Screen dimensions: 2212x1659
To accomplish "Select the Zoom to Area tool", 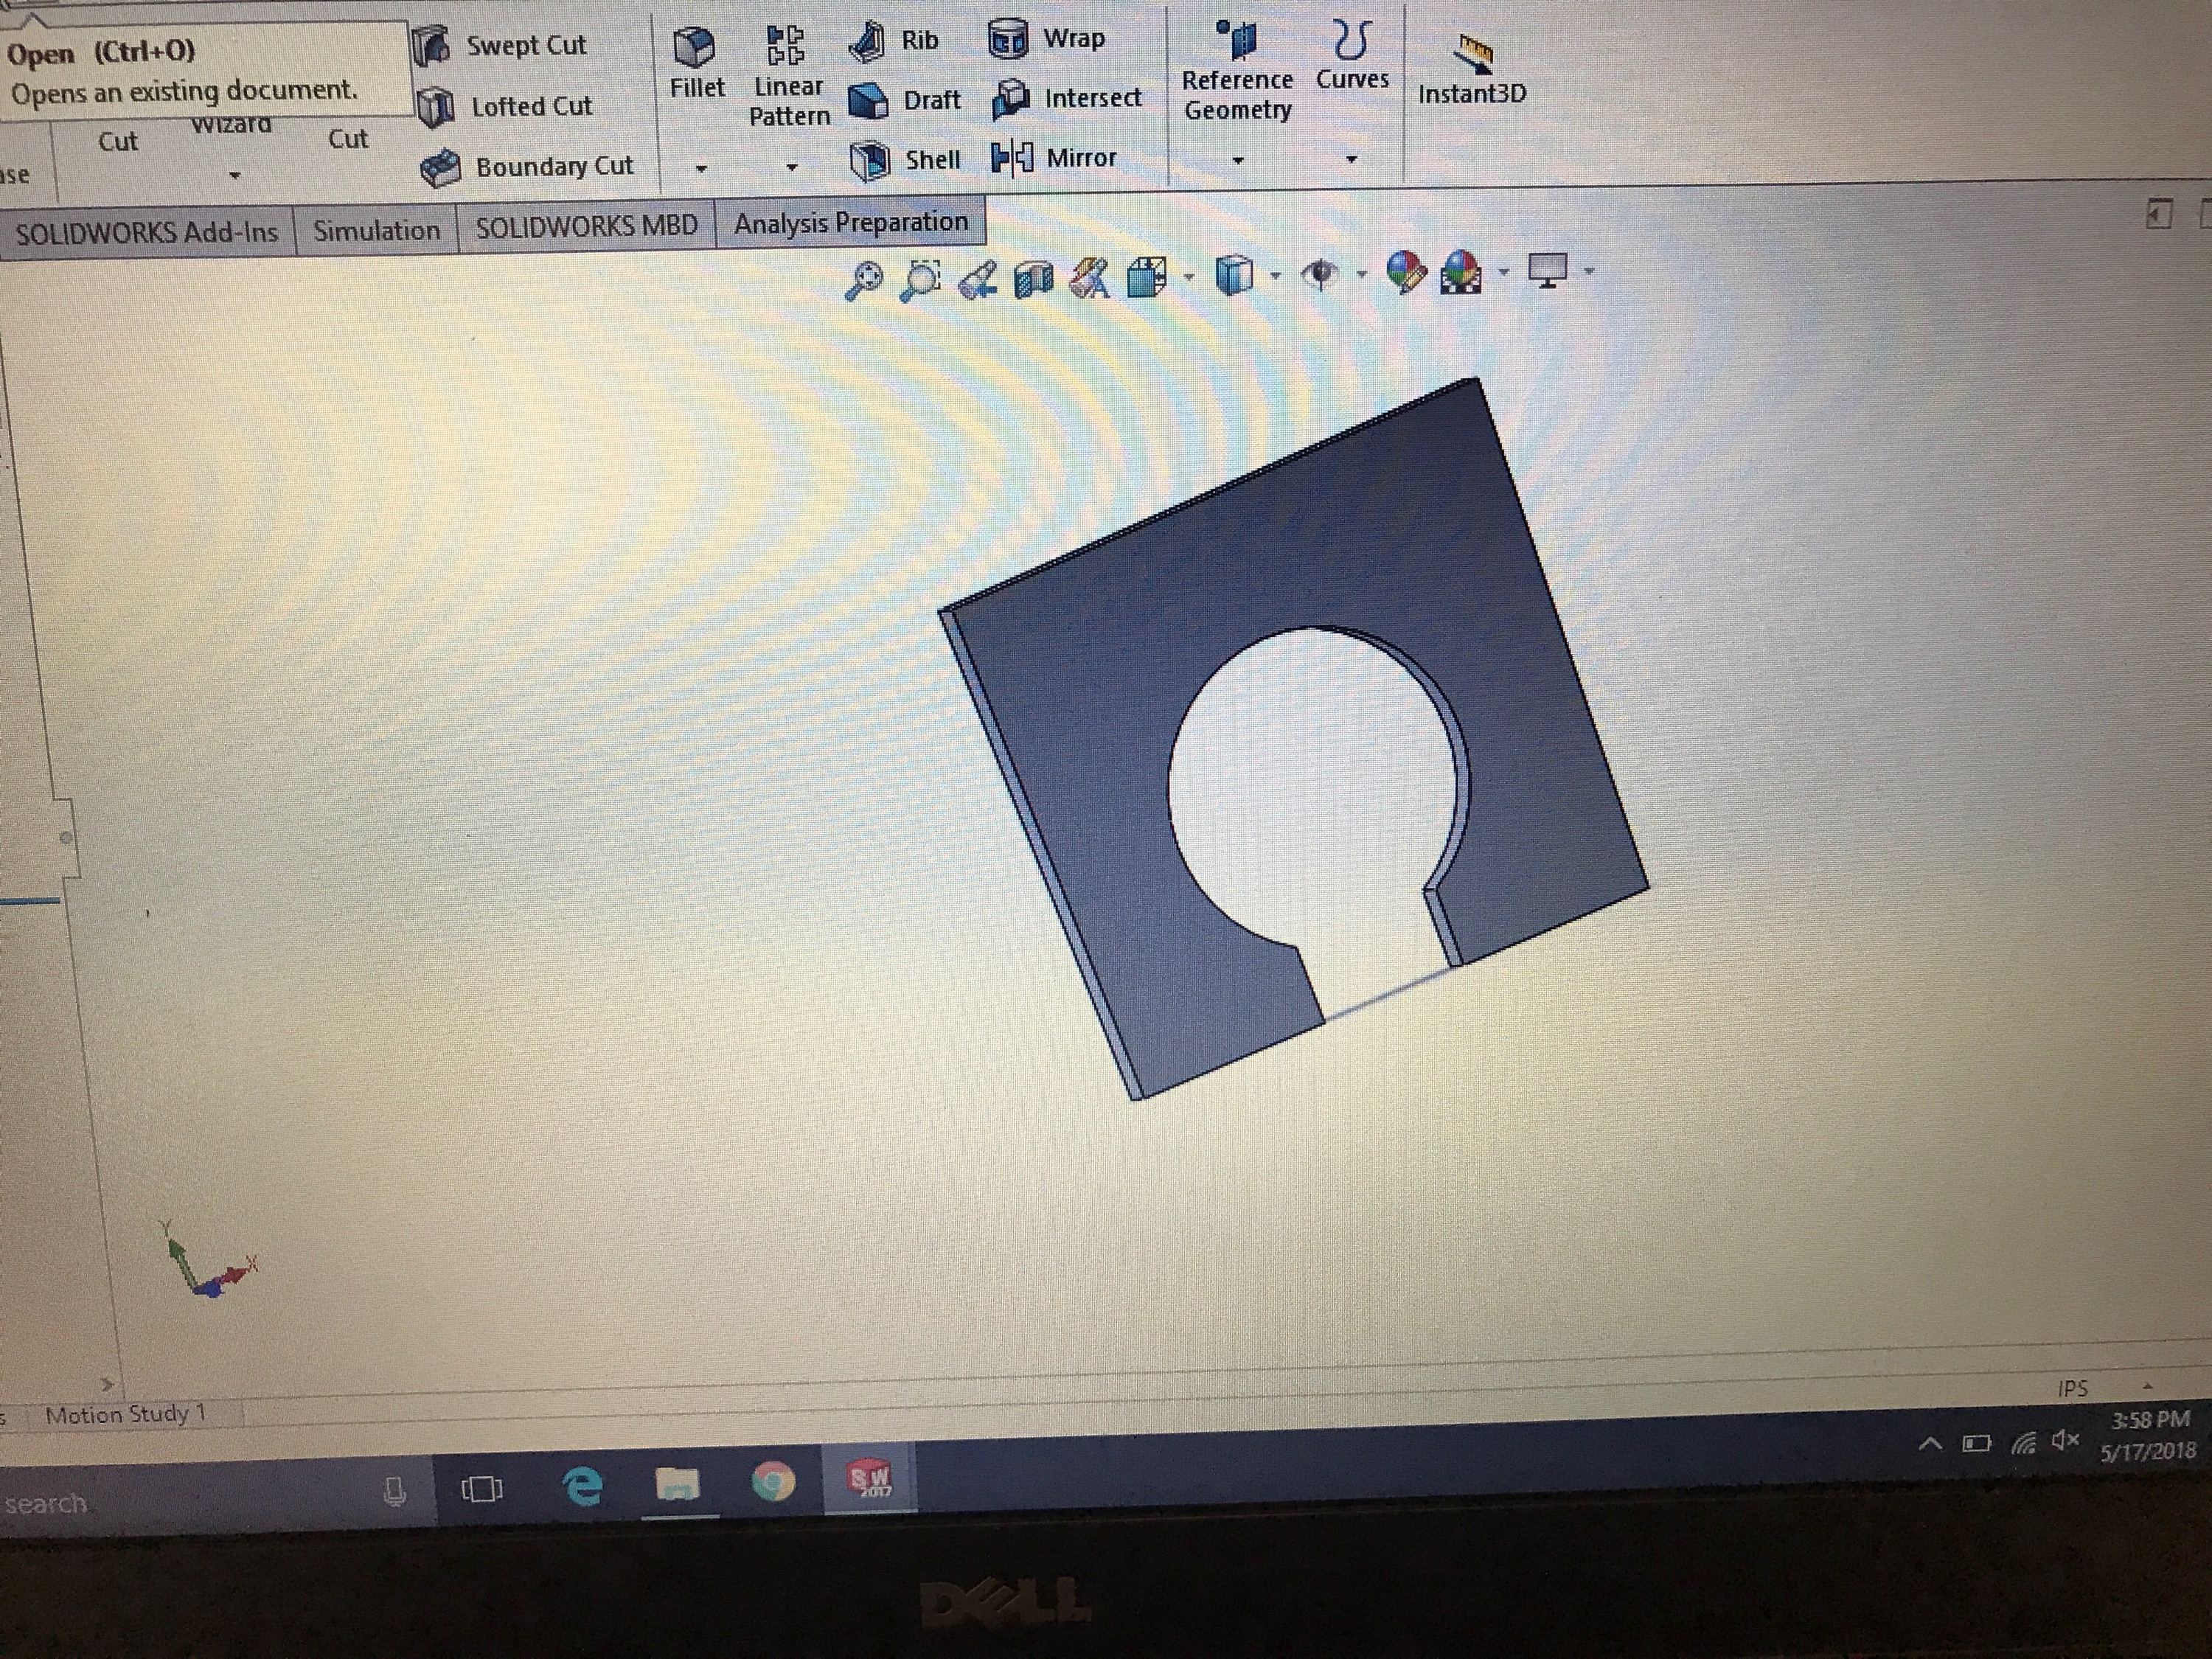I will click(920, 280).
